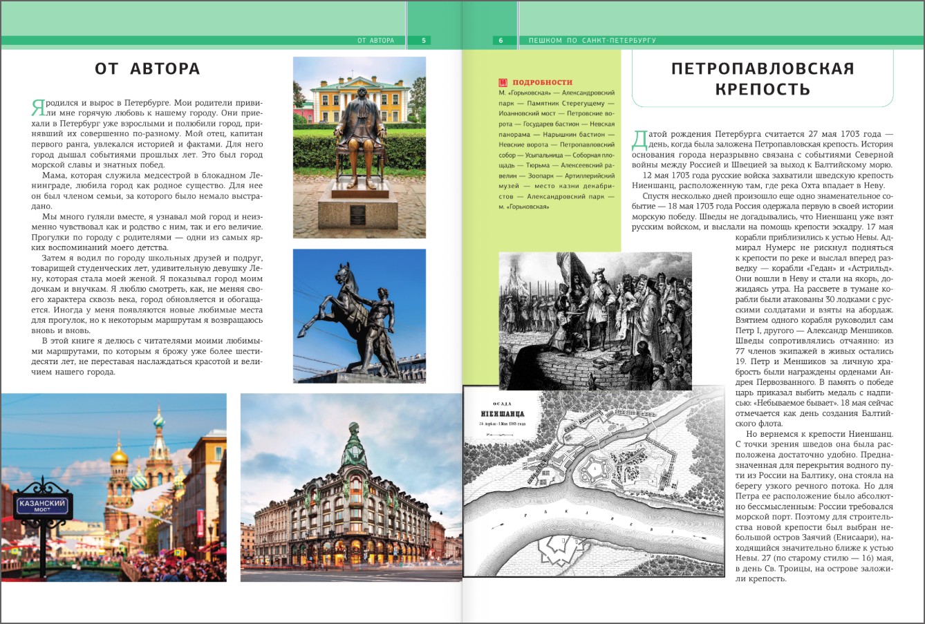Select the ПЕТРОПАВЛОВСКАЯ КРЕПОСТЬ title

tap(763, 79)
